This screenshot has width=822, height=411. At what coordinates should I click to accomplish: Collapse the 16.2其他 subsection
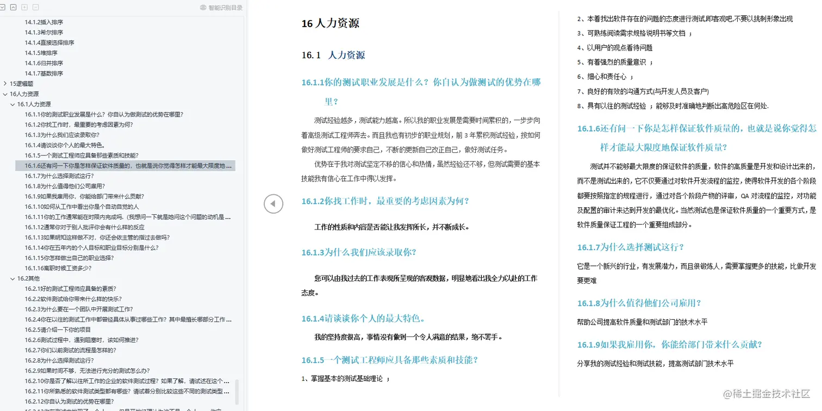[x=11, y=278]
